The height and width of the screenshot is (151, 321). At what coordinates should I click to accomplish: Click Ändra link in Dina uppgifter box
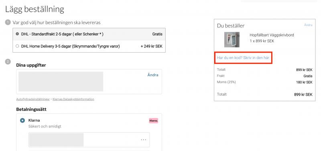click(153, 75)
